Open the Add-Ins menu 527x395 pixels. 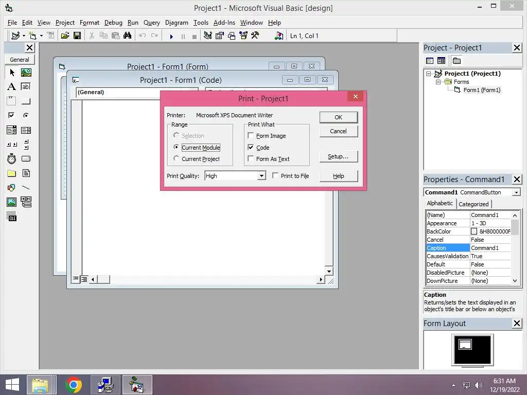tap(224, 23)
